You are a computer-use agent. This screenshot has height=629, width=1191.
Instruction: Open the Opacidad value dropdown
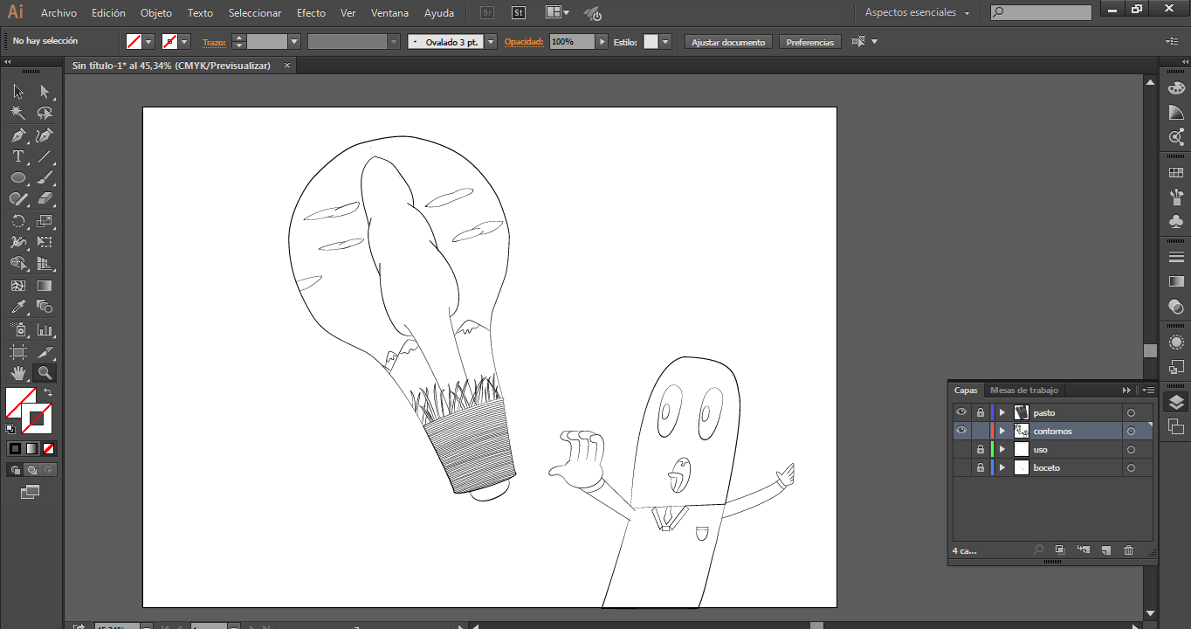(x=602, y=42)
